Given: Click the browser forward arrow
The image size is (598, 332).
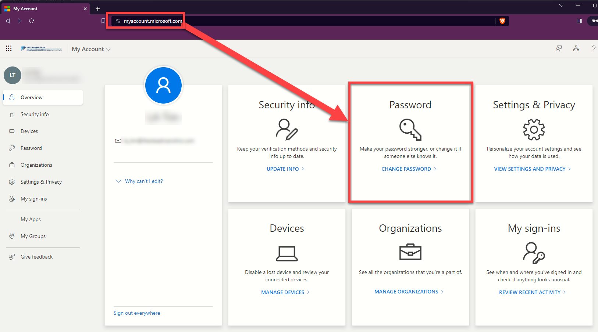Looking at the screenshot, I should [20, 21].
